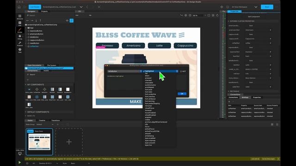Image resolution: width=296 pixels, height=166 pixels.
Task: Select coffeeView in the Navigator tree
Action: pyautogui.click(x=34, y=46)
